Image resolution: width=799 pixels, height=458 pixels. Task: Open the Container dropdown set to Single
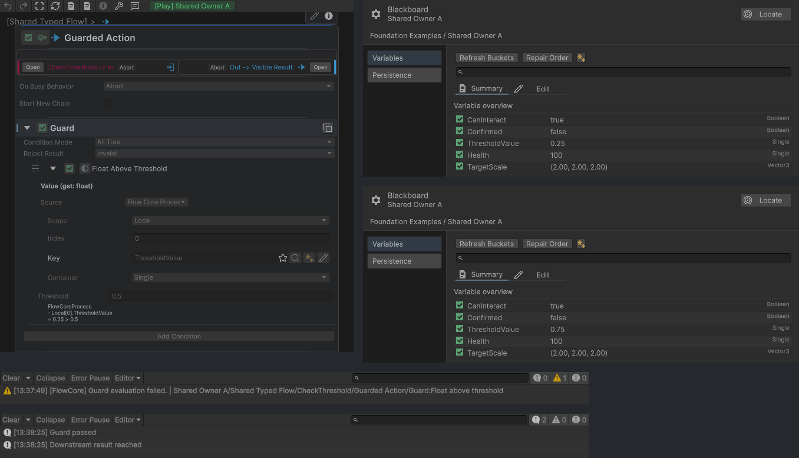tap(231, 277)
